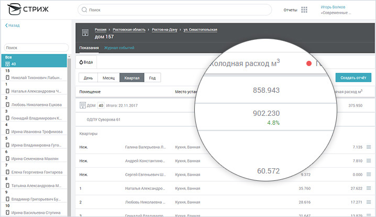Screen dimensions: 376x217
Task: Open the Отчеты menu
Action: click(291, 10)
